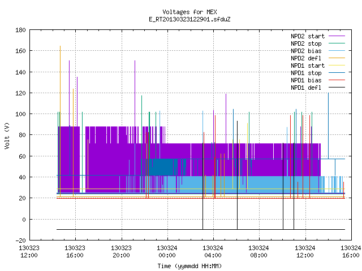The width and height of the screenshot is (362, 271).
Task: Click the red line sample beside NPD1 bias
Action: [337, 80]
